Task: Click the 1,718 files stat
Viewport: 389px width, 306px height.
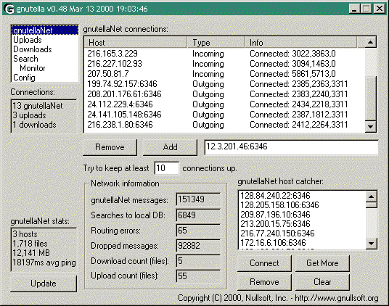Action: (30, 244)
